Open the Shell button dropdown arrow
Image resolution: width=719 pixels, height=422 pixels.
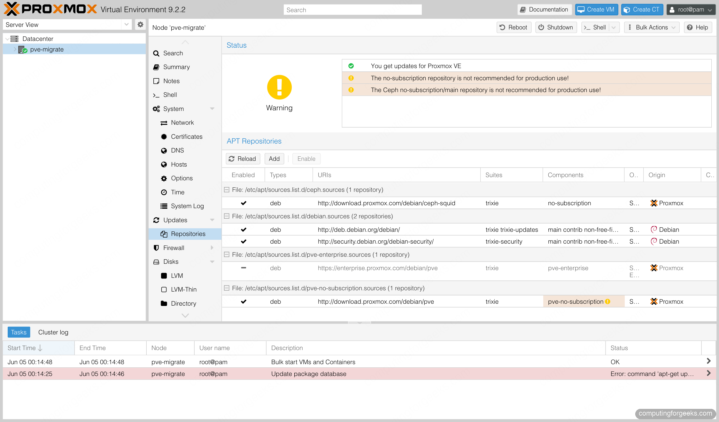tap(614, 27)
